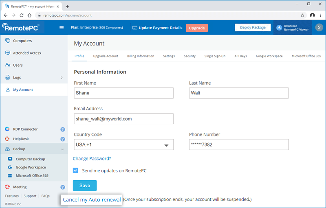Image resolution: width=326 pixels, height=208 pixels.
Task: Open the Computers sidebar icon
Action: (8, 41)
